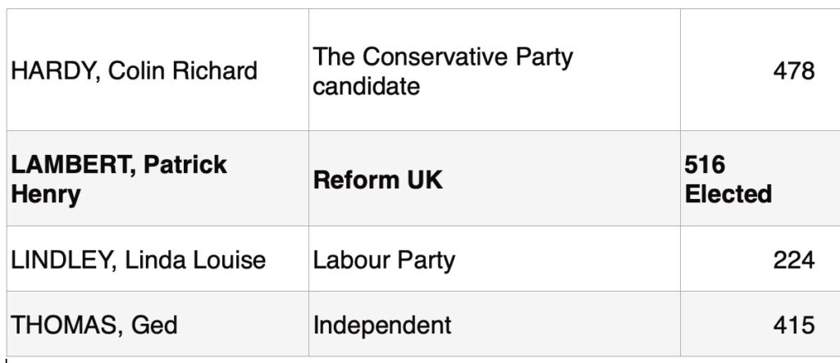
Task: Click the Conservative Party candidate cell
Action: coord(495,70)
